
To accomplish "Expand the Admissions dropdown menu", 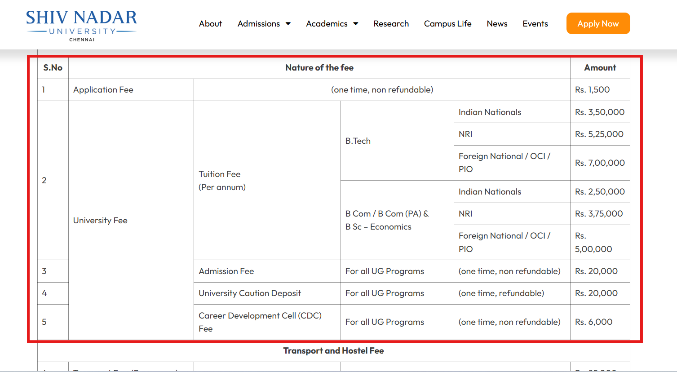I will [x=259, y=23].
